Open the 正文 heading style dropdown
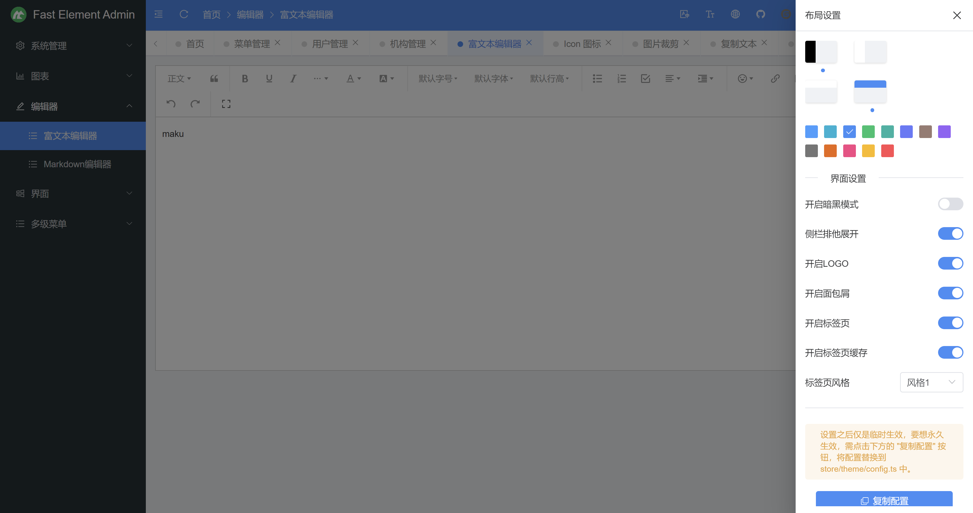The height and width of the screenshot is (513, 973). [179, 78]
